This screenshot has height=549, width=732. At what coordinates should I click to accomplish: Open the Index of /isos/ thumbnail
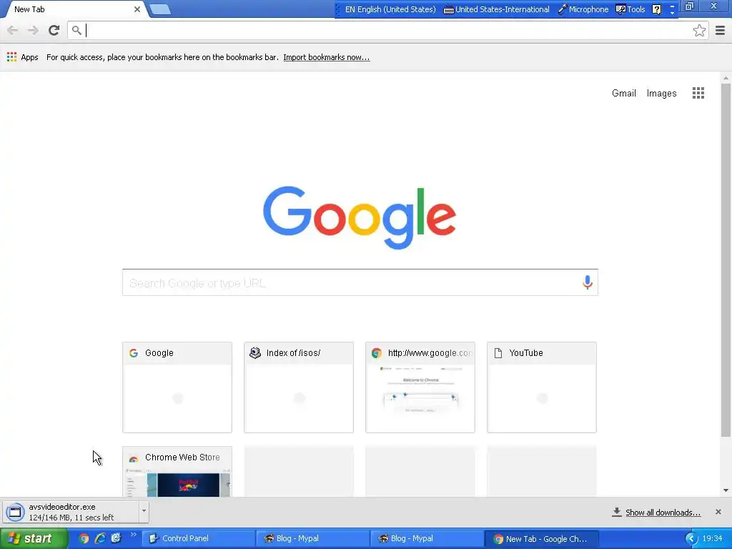point(299,387)
